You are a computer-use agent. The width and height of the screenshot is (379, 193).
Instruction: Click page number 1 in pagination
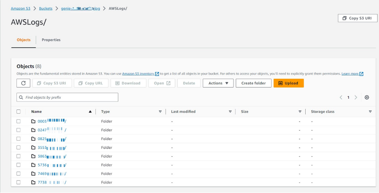click(348, 98)
